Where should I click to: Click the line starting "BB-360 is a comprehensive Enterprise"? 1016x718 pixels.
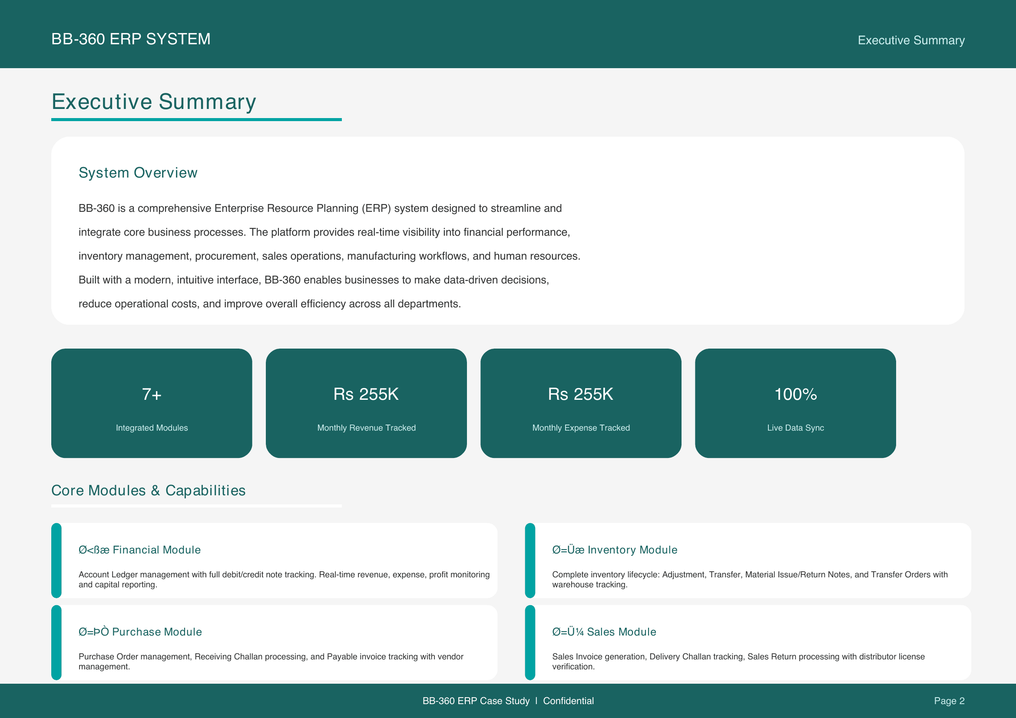320,208
